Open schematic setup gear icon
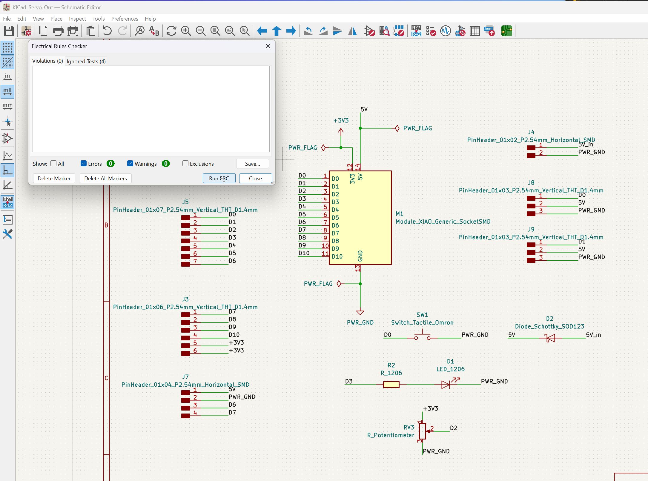 tap(26, 31)
